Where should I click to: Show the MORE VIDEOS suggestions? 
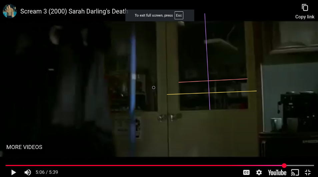click(24, 147)
